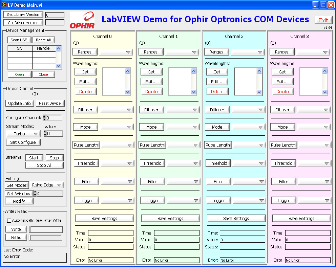Click first SN cell in device table

20,54
